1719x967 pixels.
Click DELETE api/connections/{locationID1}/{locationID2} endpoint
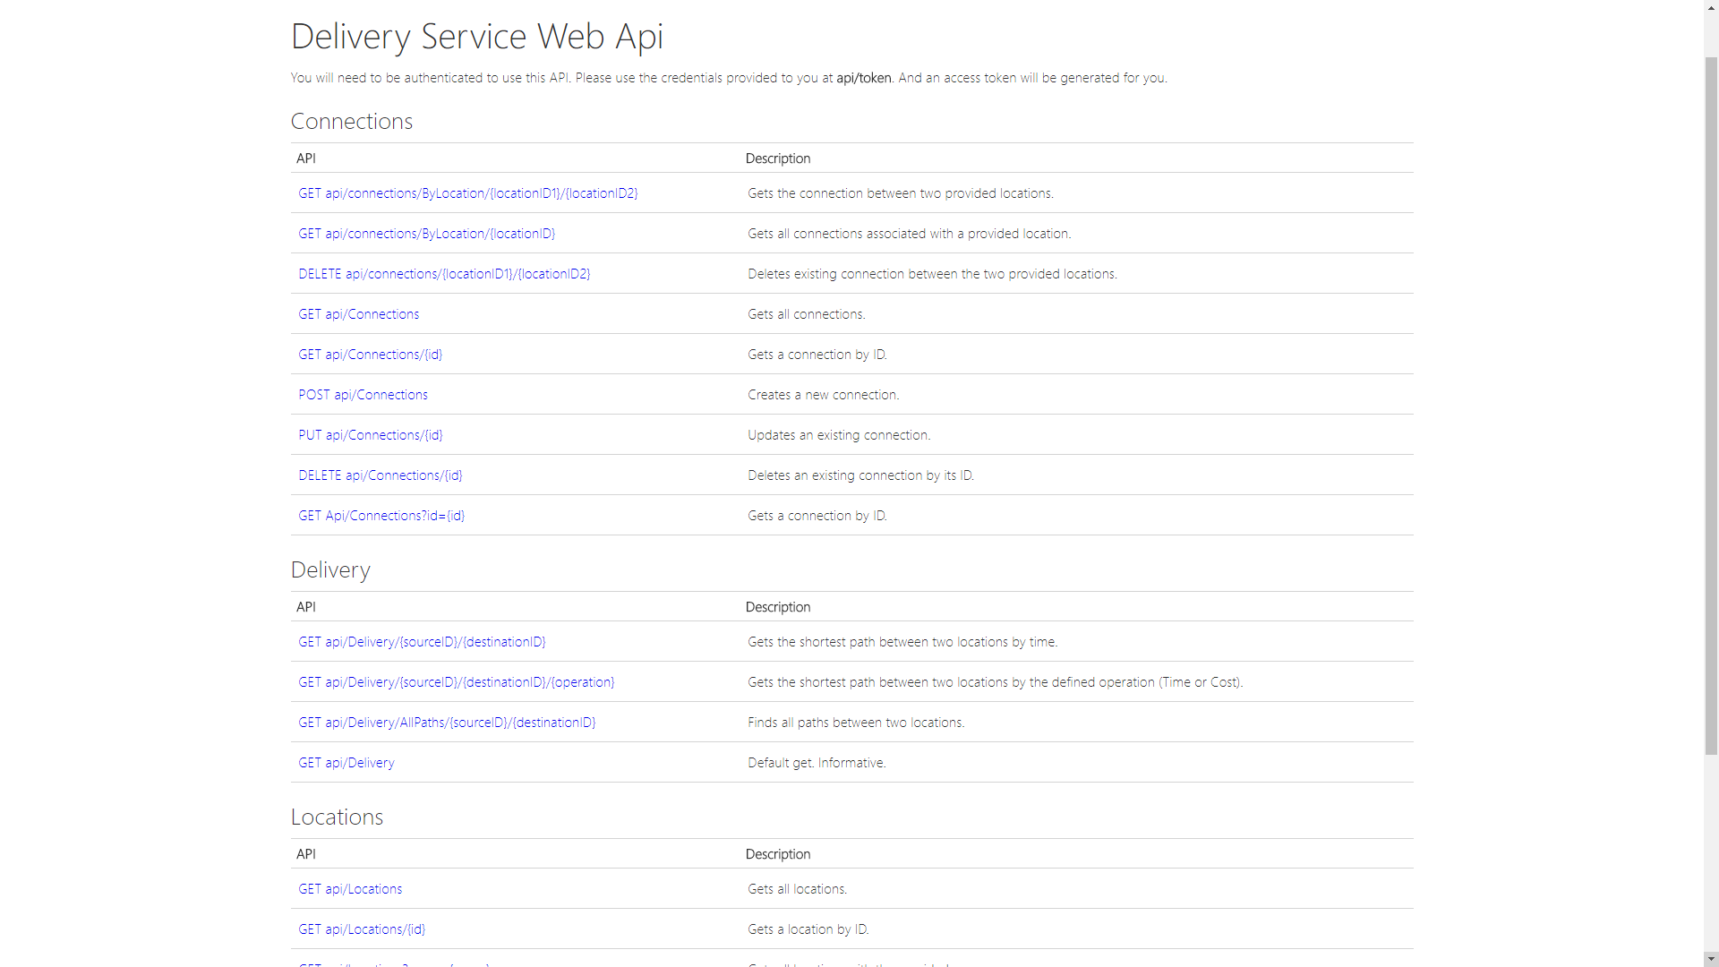click(444, 274)
